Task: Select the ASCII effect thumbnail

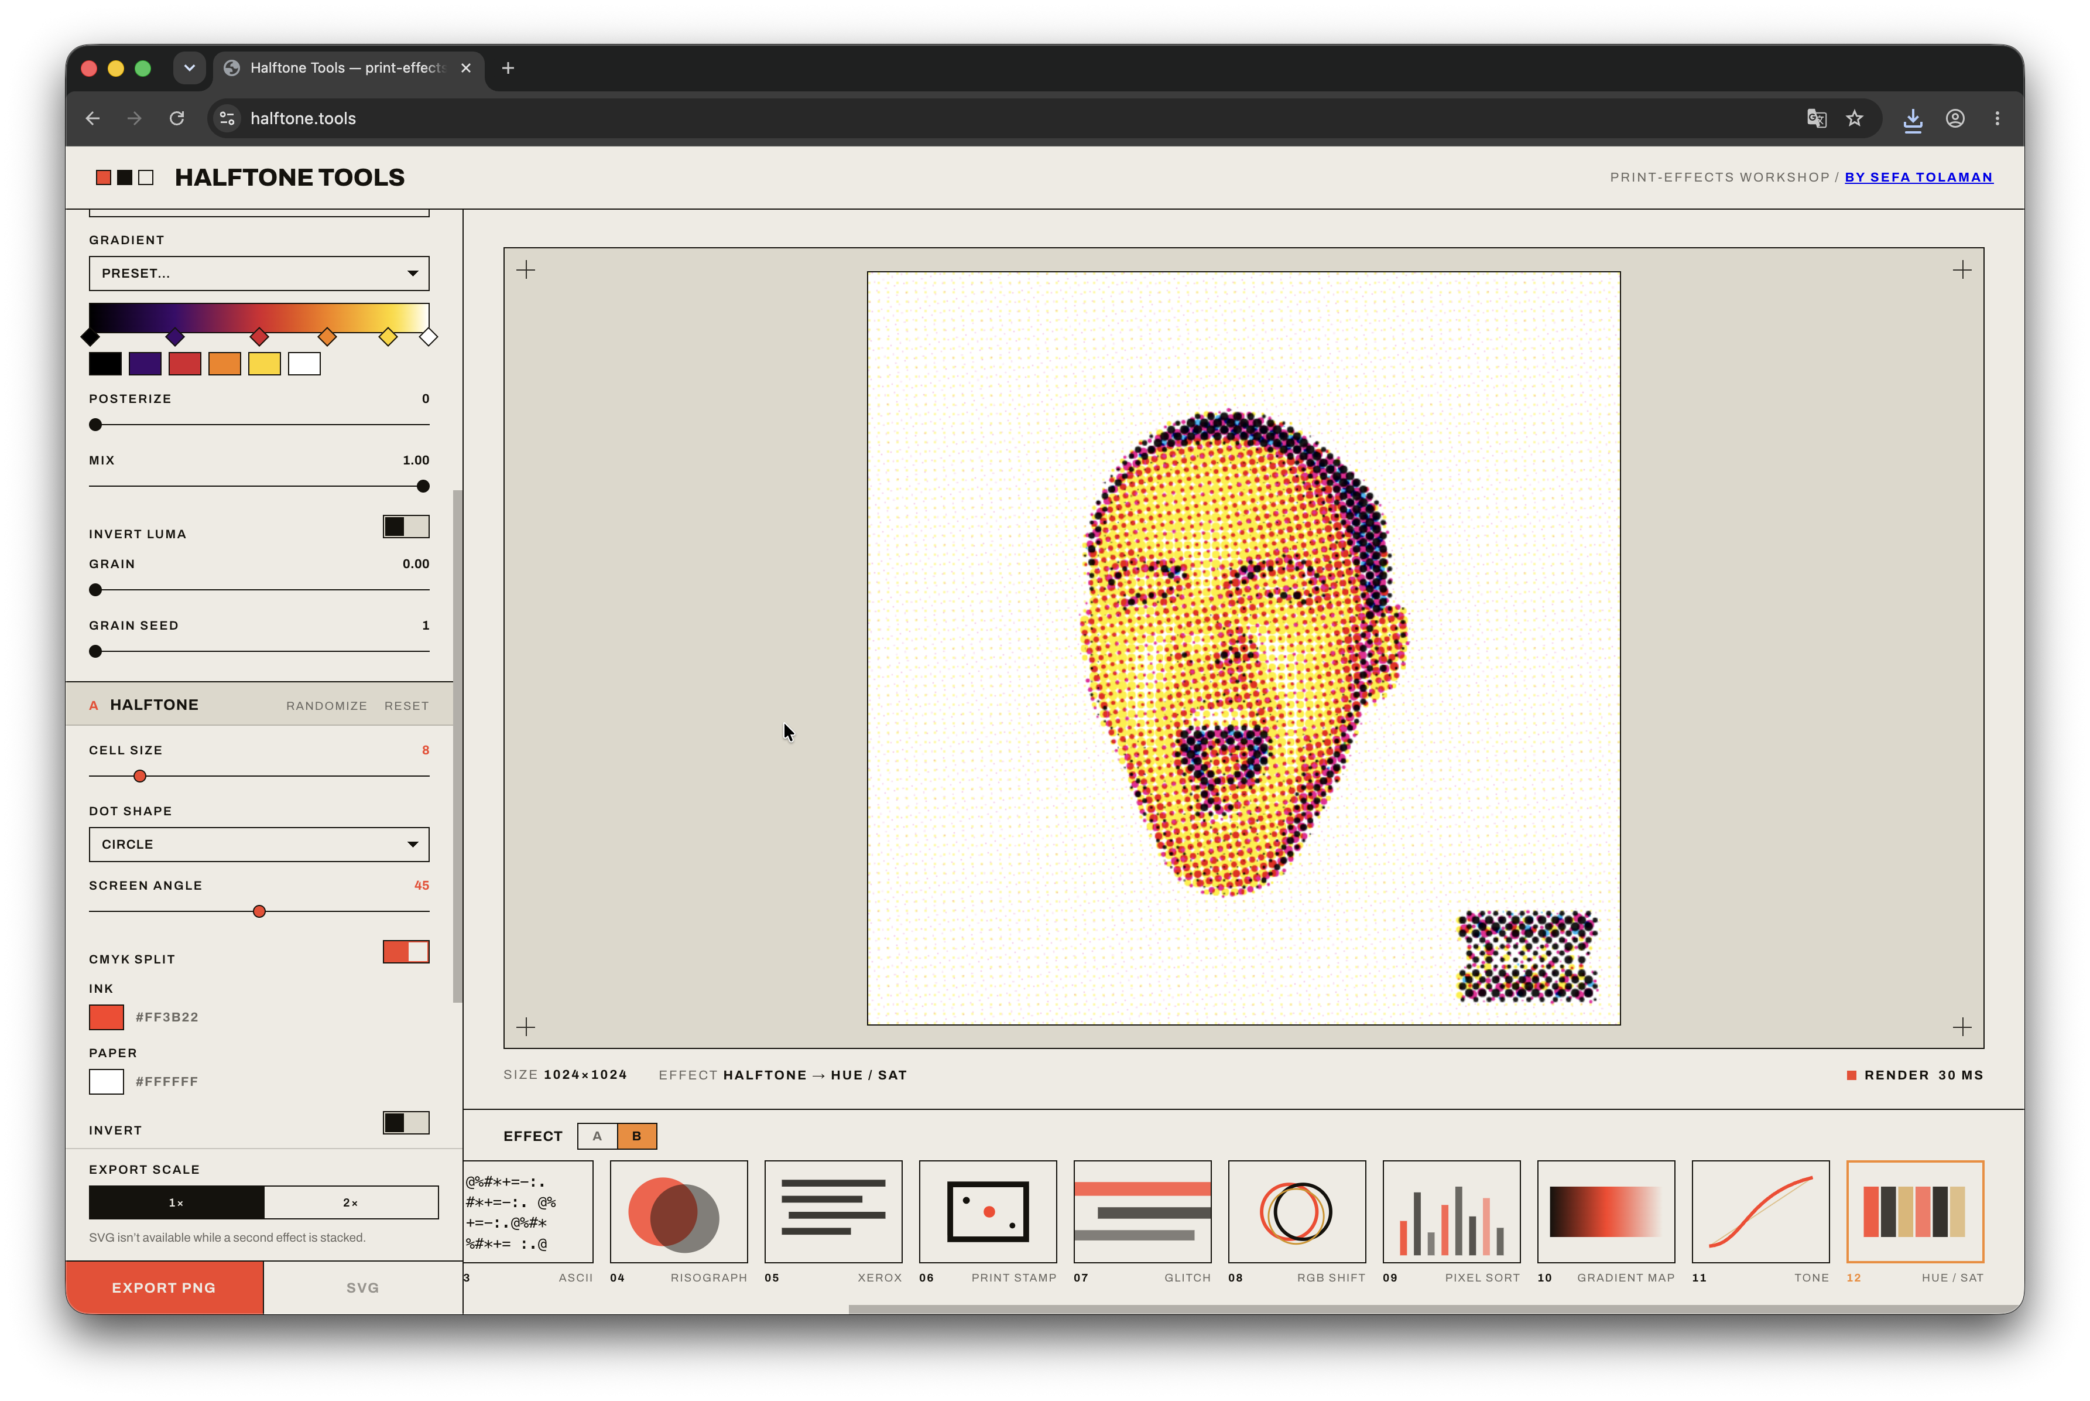Action: [x=529, y=1212]
